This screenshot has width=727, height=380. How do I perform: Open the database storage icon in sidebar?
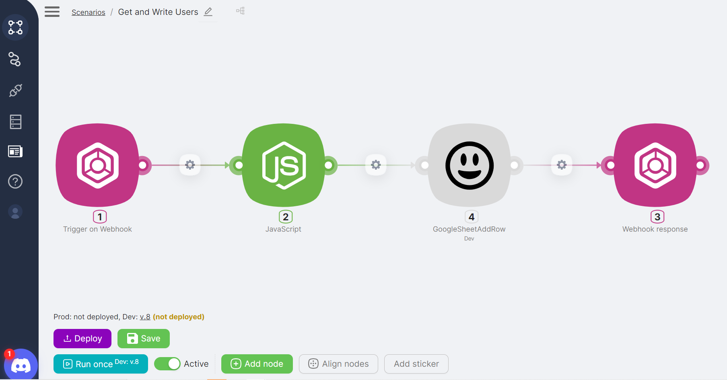(x=15, y=121)
